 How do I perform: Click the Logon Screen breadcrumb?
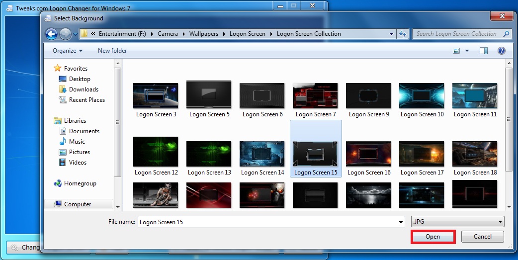pyautogui.click(x=248, y=34)
